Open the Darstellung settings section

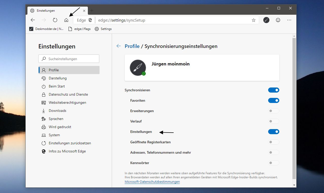point(69,78)
